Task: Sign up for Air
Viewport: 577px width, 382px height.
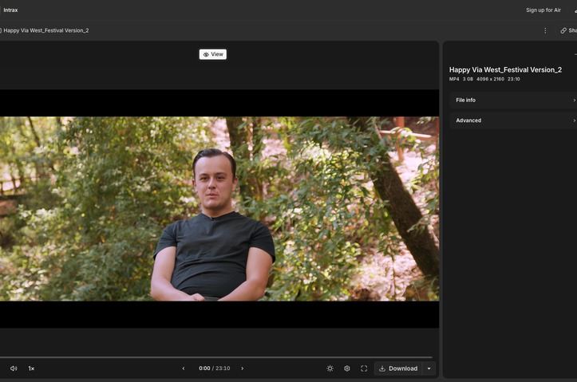Action: point(543,10)
